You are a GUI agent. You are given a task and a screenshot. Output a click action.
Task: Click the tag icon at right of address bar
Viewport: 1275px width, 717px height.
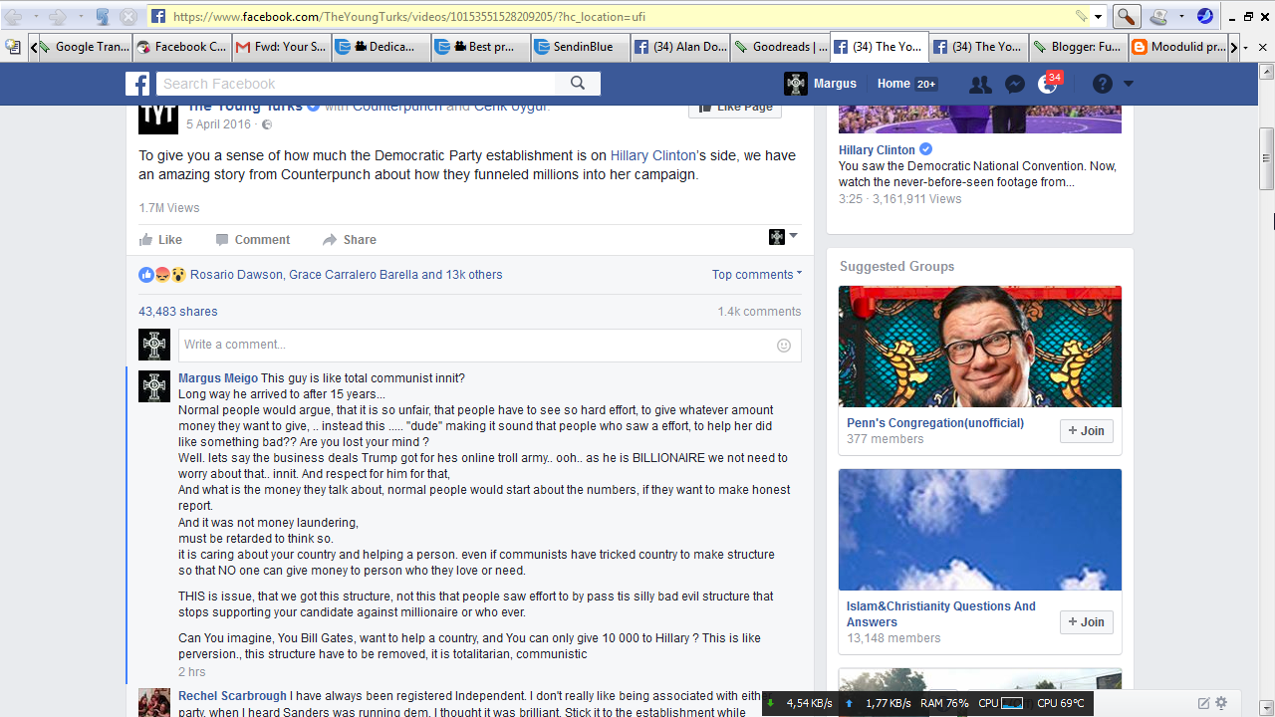tap(1082, 17)
